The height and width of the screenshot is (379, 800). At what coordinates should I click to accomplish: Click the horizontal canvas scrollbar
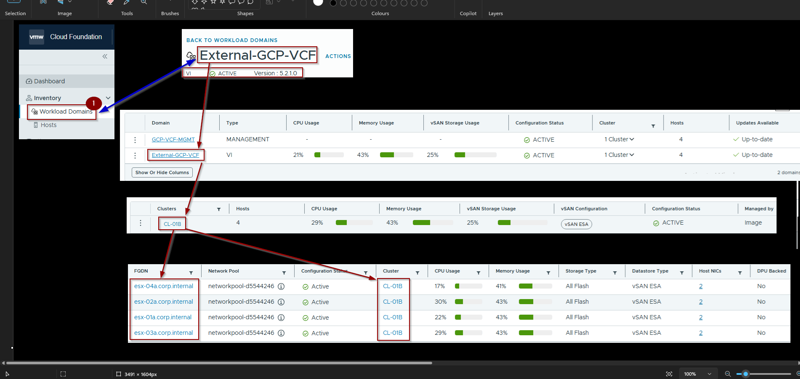coord(219,363)
